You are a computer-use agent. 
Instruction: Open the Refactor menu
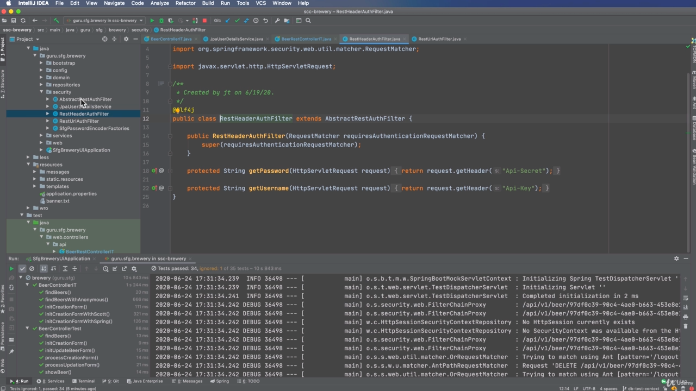coord(185,3)
